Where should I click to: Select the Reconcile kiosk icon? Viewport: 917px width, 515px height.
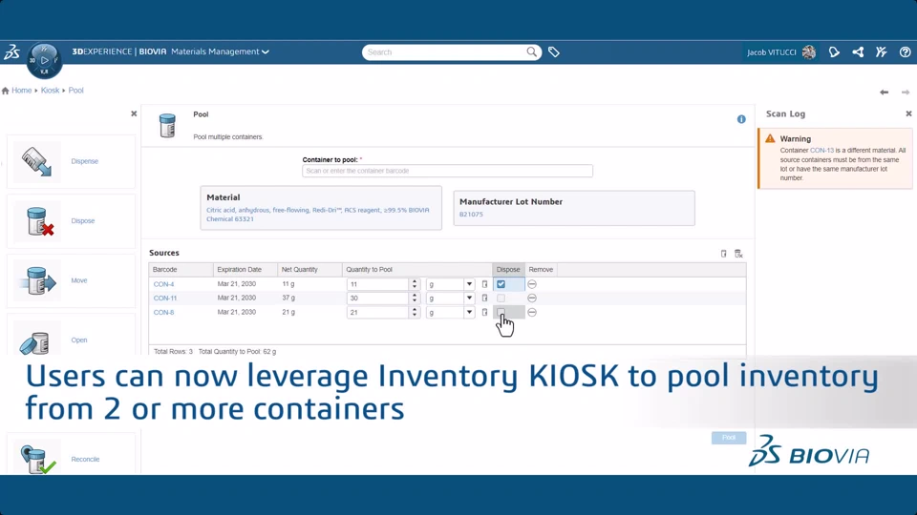tap(38, 459)
